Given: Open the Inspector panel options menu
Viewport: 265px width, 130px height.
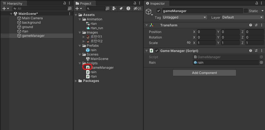Looking at the screenshot, I should (x=261, y=3).
